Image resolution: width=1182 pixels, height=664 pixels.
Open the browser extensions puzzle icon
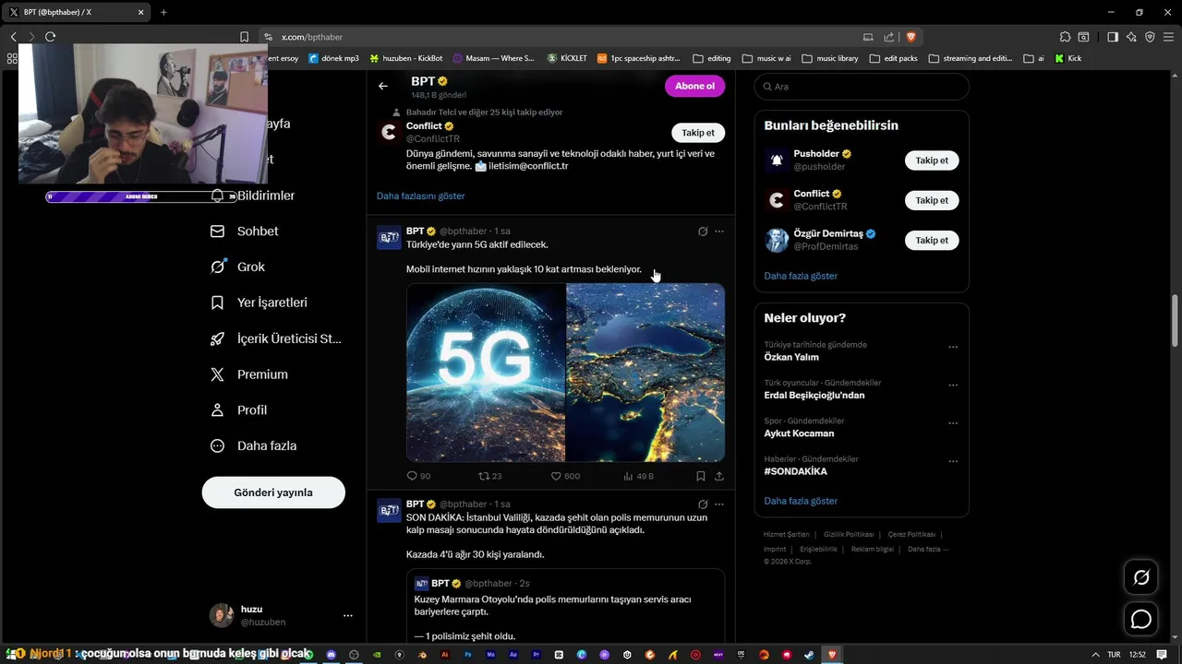coord(1066,37)
